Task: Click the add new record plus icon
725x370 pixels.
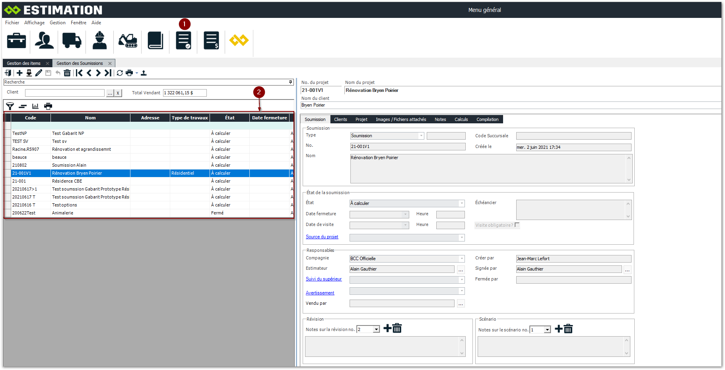Action: coord(19,73)
